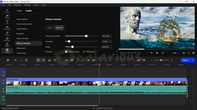
Task: Delete the selected clip with the trash icon
Action: click(26, 60)
